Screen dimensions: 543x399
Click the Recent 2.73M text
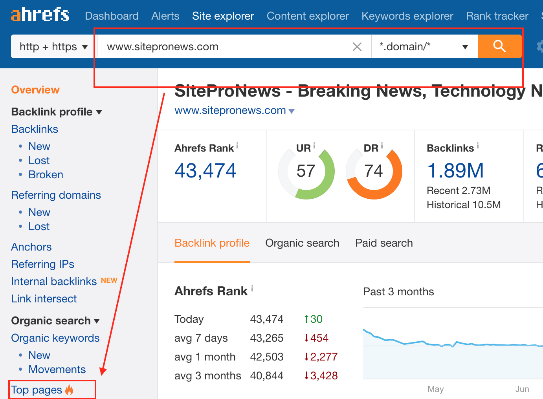pyautogui.click(x=459, y=190)
